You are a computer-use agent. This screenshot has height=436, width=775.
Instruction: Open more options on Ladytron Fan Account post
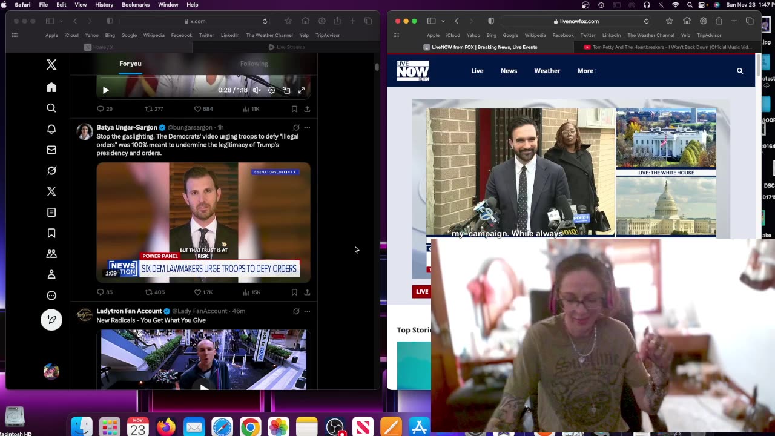click(x=307, y=311)
